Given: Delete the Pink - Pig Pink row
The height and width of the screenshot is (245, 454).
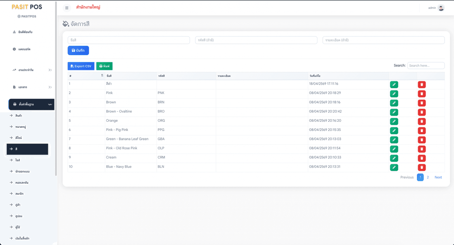Looking at the screenshot, I should (422, 130).
